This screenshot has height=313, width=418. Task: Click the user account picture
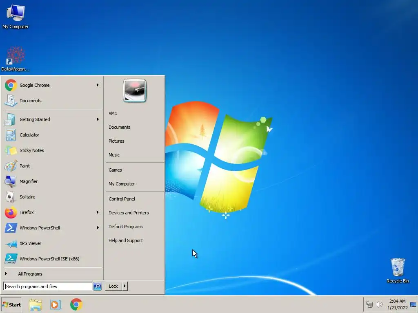[135, 90]
